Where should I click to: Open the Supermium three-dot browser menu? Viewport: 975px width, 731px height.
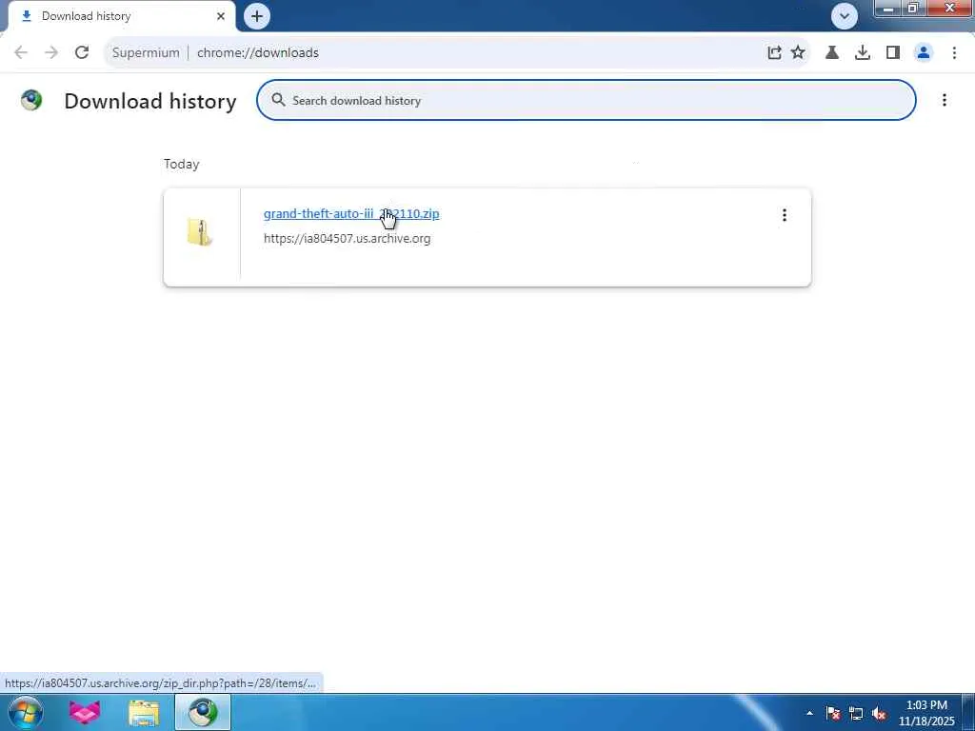(954, 53)
